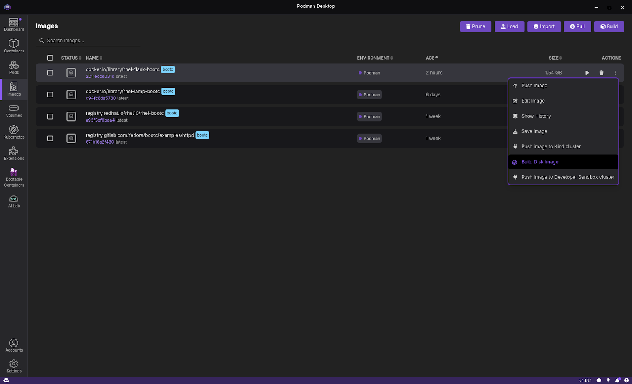Sort the list by Size column
The width and height of the screenshot is (632, 384).
point(555,58)
